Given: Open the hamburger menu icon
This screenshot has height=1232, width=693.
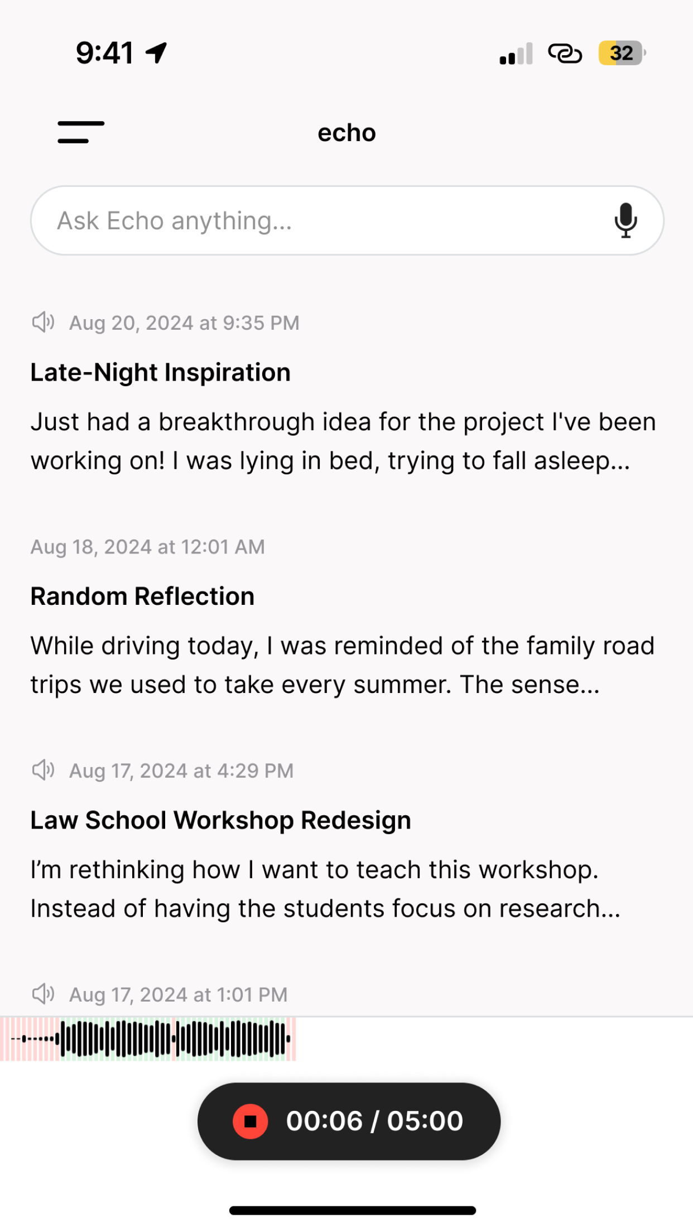Looking at the screenshot, I should pyautogui.click(x=81, y=132).
